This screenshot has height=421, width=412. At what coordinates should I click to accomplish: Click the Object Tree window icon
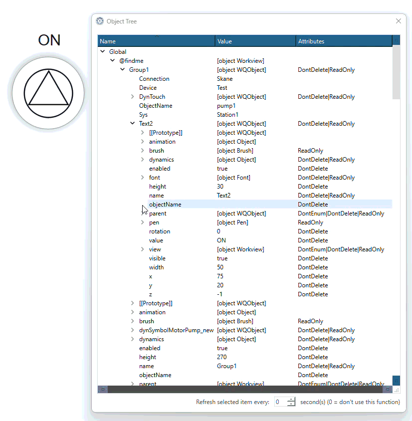tap(100, 21)
